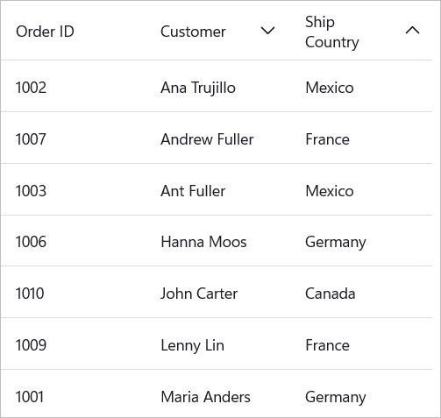Click the Ship Country header label
Viewport: 441px width, 418px height.
[x=332, y=32]
